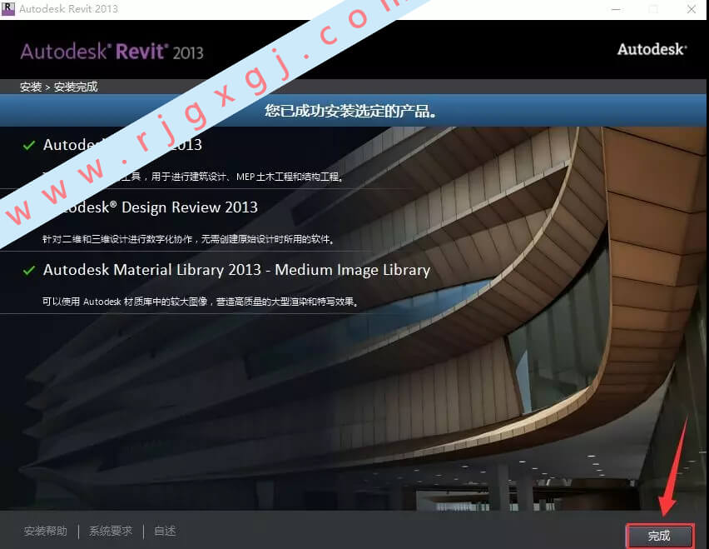Select the product title "Autodesk Material Library 2013 - Medium Image Library"

[x=236, y=270]
